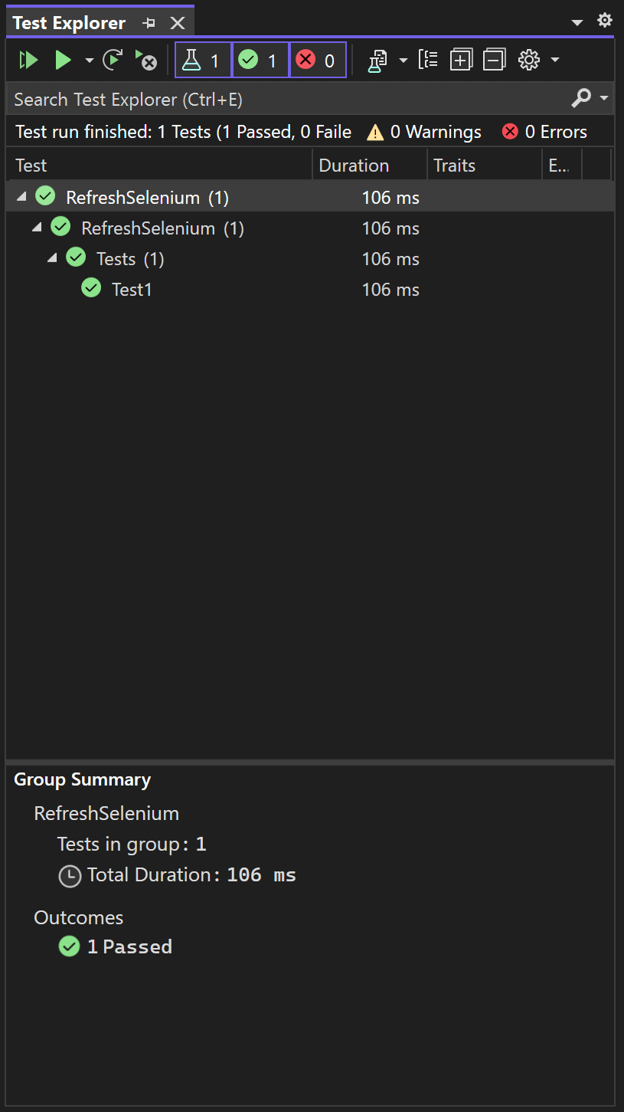Collapse the Tests (1) tree node
This screenshot has height=1112, width=624.
click(52, 258)
